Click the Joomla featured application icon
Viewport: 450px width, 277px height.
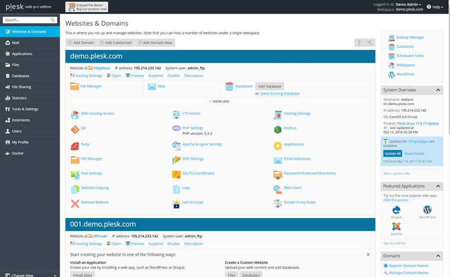[396, 226]
